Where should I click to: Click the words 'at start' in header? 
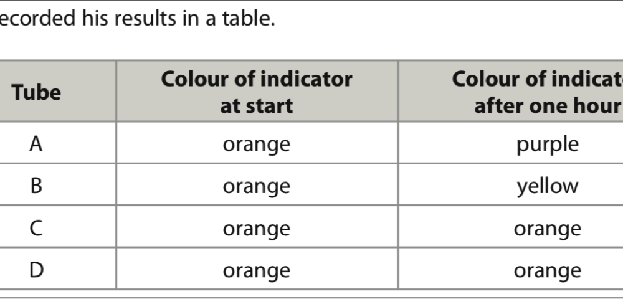click(x=257, y=106)
